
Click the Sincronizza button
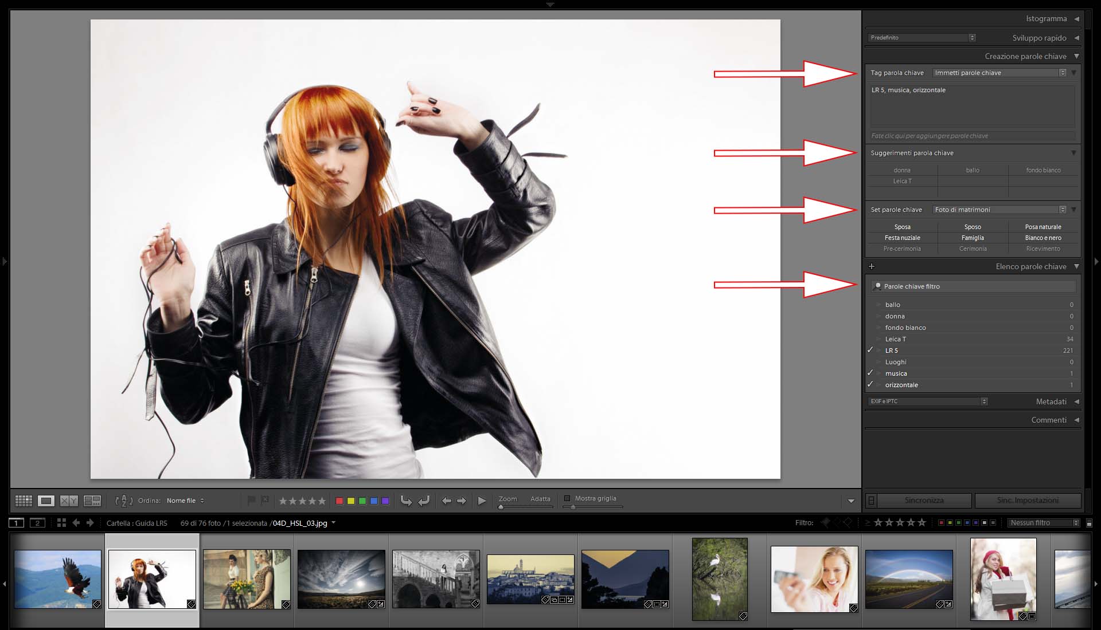[924, 500]
